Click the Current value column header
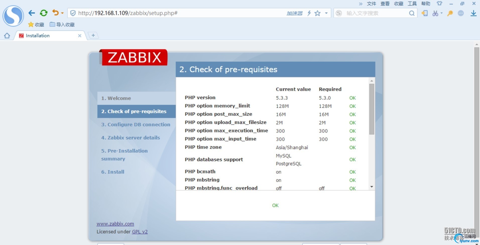The height and width of the screenshot is (245, 480). (x=293, y=89)
